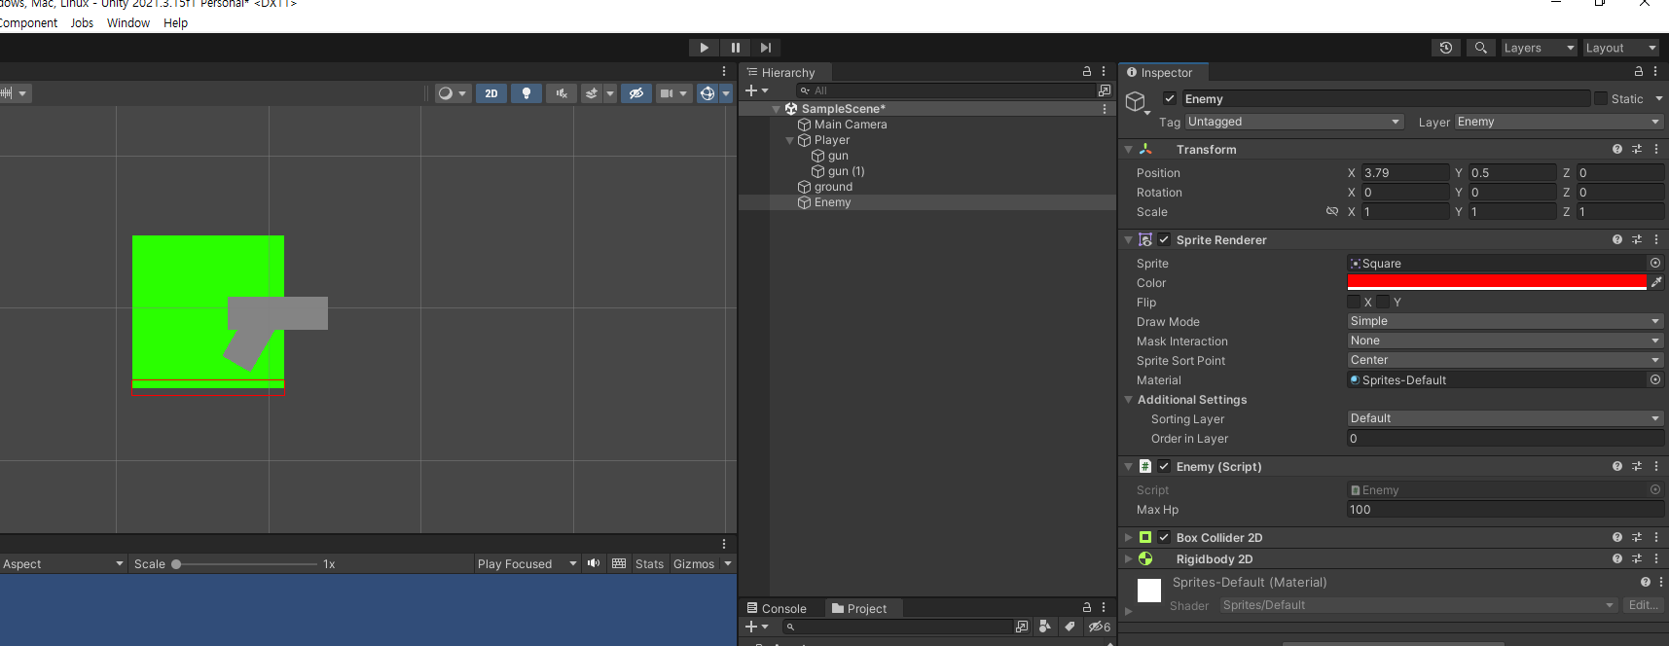Toggle scene Gizmos globe icon

pos(708,93)
